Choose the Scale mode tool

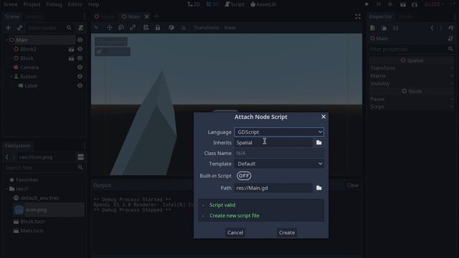(133, 27)
